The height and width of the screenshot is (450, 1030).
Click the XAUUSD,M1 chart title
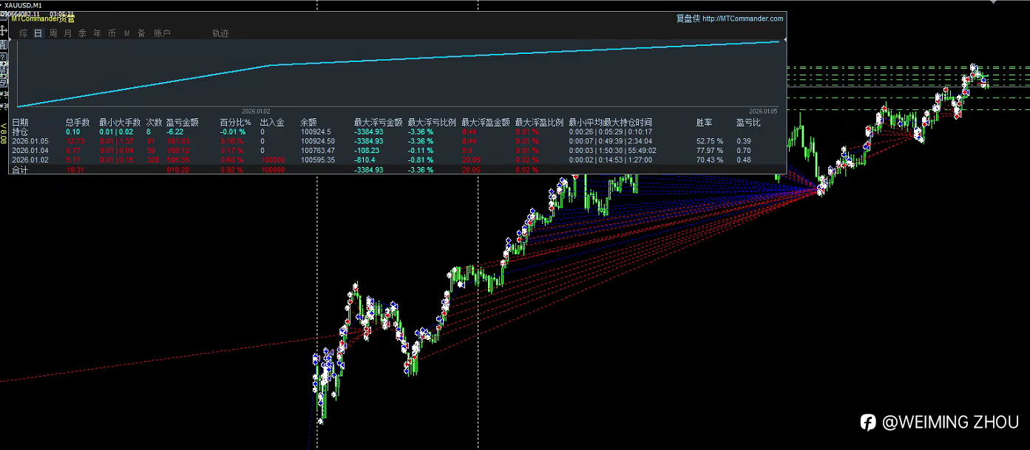(x=22, y=5)
